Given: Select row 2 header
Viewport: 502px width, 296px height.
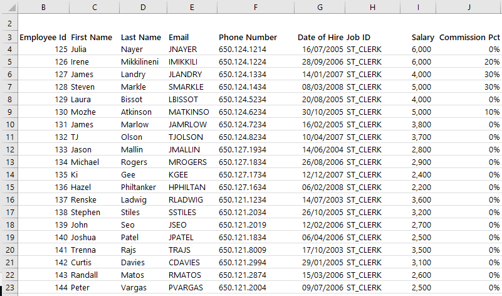Looking at the screenshot, I should click(x=9, y=24).
